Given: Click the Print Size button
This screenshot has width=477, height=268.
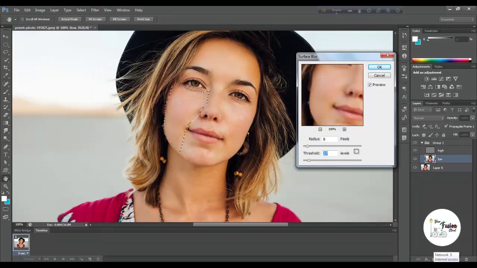Looking at the screenshot, I should tap(143, 19).
